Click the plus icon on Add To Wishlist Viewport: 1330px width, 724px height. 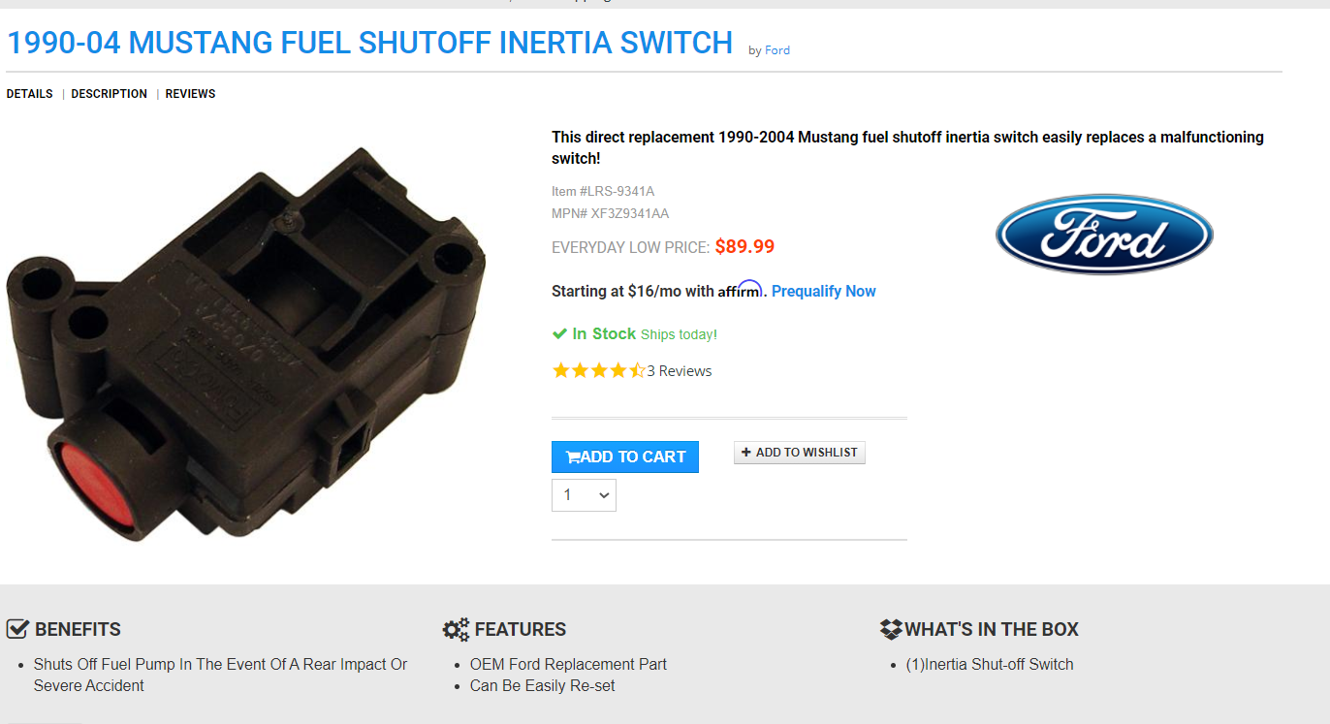[x=746, y=453]
